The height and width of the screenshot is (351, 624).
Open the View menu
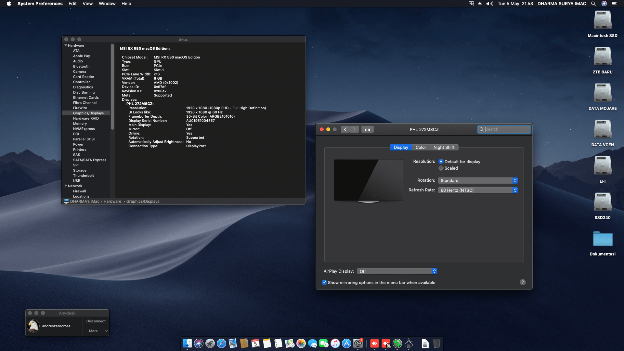pyautogui.click(x=87, y=4)
